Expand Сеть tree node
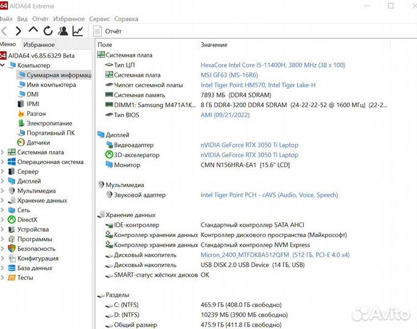417x329 pixels. pos(2,210)
